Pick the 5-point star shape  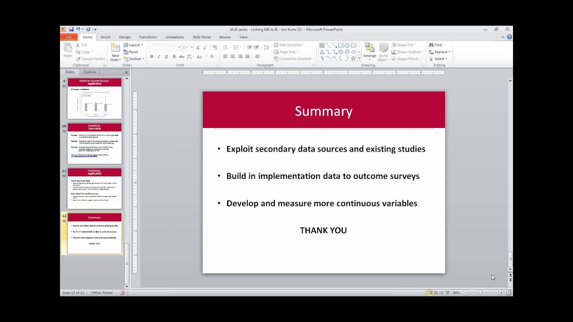click(x=353, y=58)
